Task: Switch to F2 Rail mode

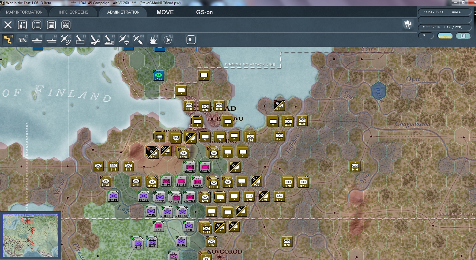Action: (23, 40)
